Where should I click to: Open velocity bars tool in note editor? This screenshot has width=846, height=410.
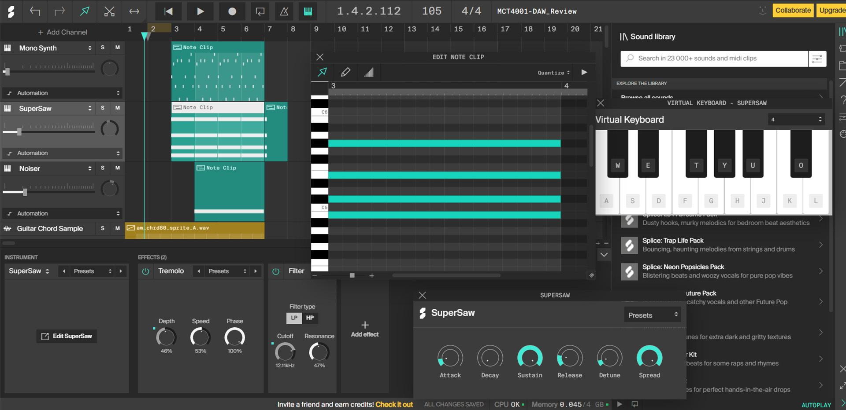pos(369,72)
